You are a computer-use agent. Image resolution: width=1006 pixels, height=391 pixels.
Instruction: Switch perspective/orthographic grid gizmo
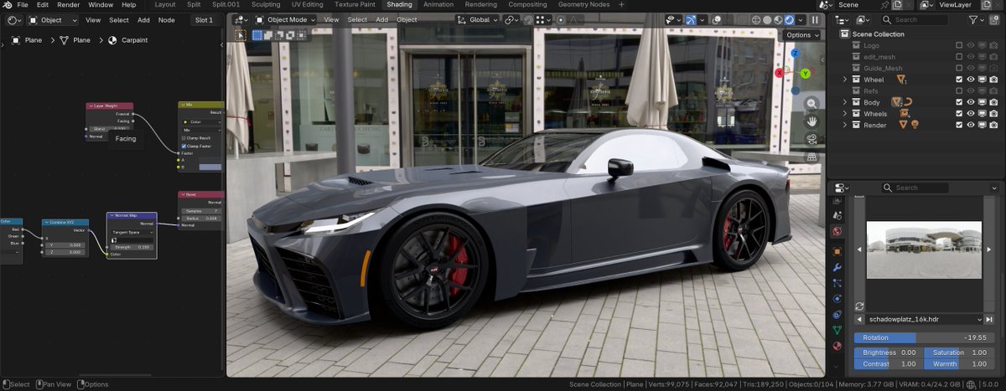[x=812, y=157]
